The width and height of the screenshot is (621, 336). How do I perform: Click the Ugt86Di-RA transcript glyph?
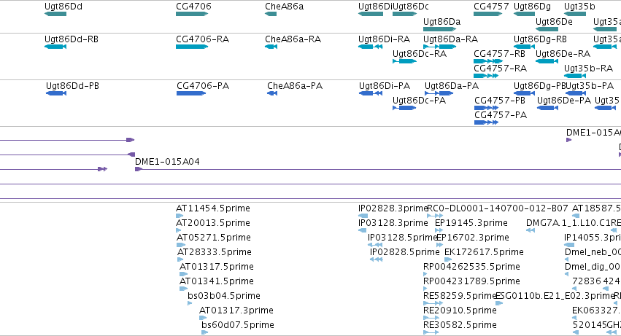pyautogui.click(x=371, y=47)
